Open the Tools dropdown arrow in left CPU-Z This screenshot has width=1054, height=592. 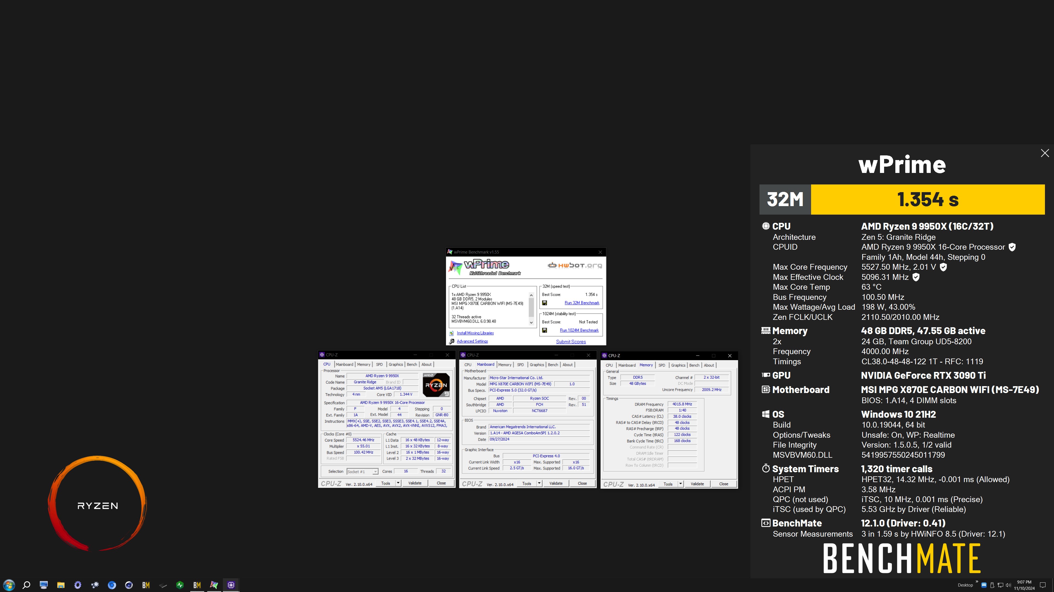pyautogui.click(x=398, y=483)
